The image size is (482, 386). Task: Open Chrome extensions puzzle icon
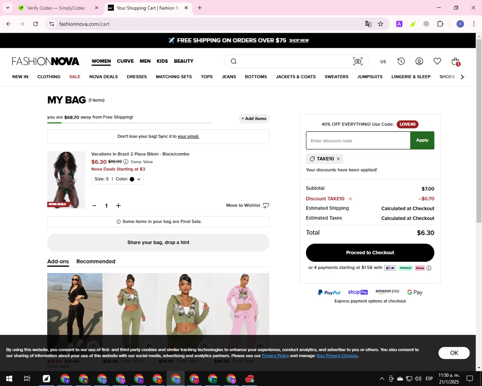(x=440, y=24)
